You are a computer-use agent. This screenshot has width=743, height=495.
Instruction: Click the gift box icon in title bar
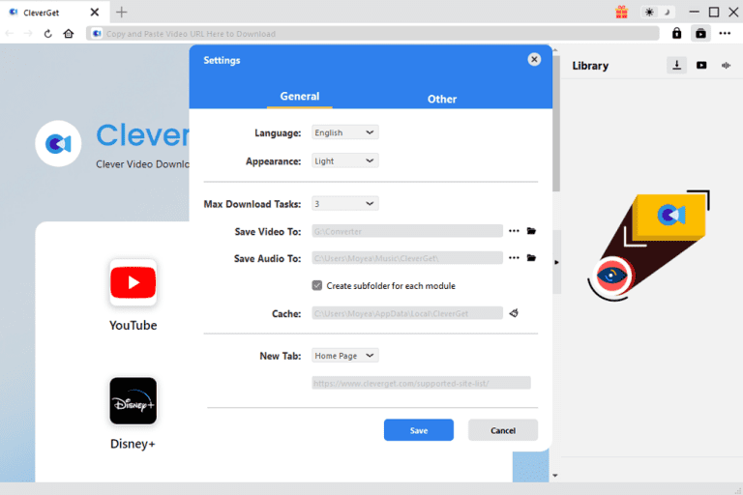(621, 13)
